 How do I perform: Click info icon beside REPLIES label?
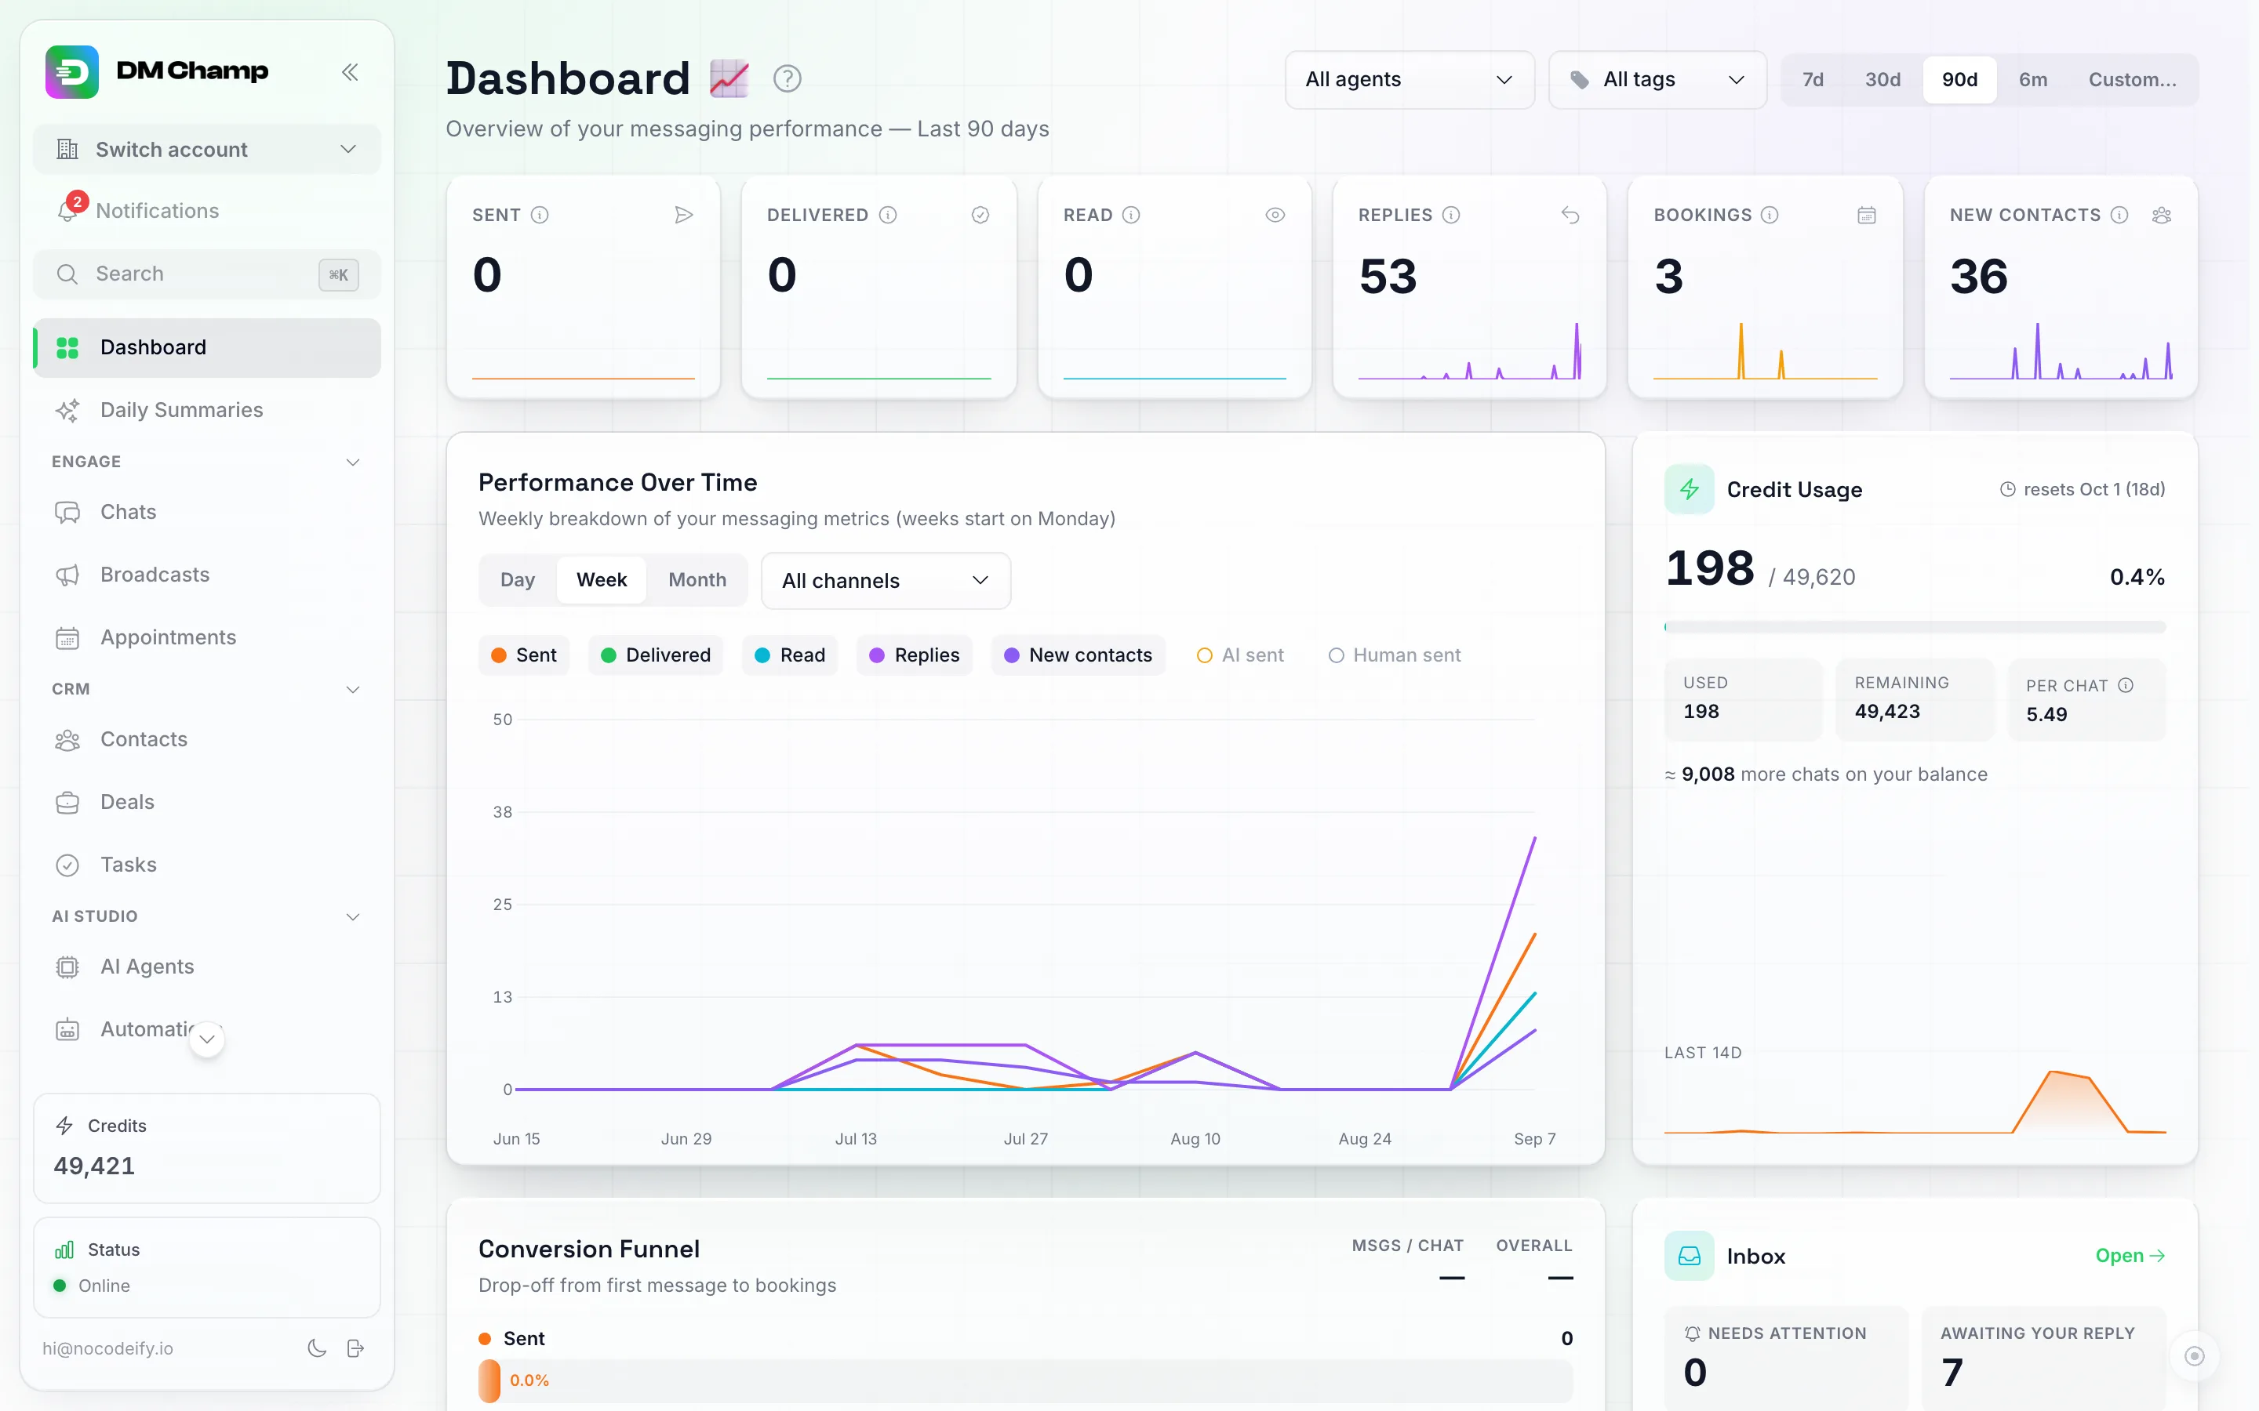[x=1450, y=215]
